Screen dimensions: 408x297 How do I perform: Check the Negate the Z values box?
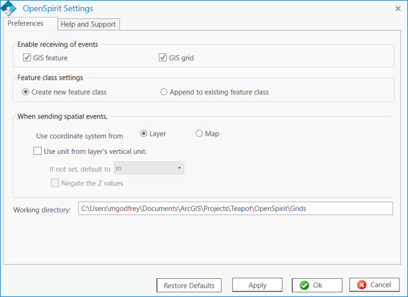(55, 183)
